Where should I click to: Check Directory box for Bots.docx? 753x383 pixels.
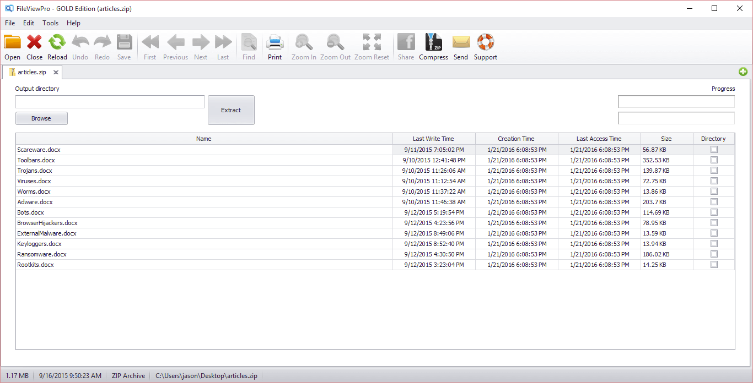tap(714, 212)
